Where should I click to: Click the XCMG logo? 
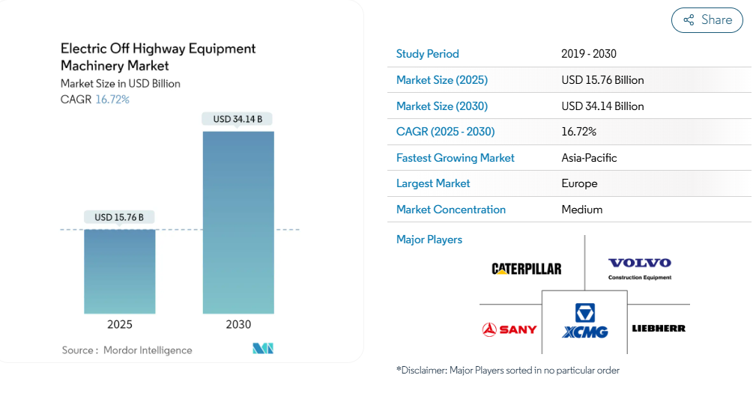(584, 321)
